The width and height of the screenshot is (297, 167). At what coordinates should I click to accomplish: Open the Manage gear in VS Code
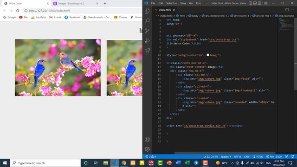pyautogui.click(x=147, y=149)
